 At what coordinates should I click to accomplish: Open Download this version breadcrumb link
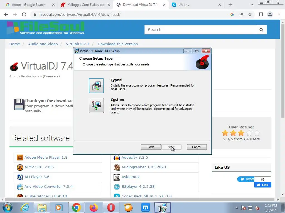click(118, 44)
